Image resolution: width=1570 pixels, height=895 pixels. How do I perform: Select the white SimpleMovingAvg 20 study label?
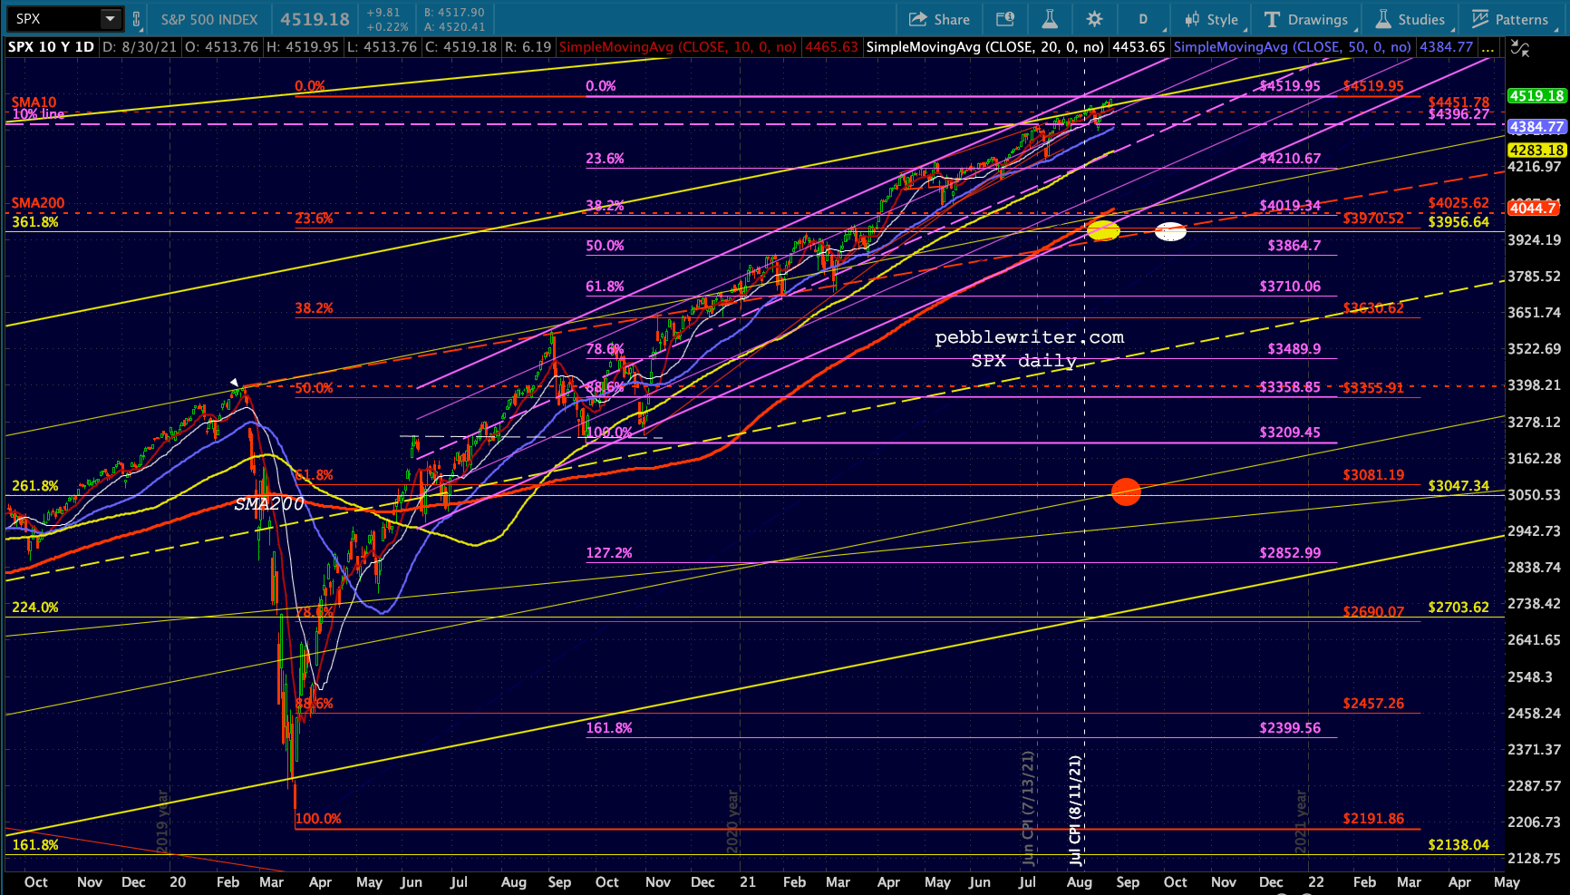pyautogui.click(x=985, y=47)
